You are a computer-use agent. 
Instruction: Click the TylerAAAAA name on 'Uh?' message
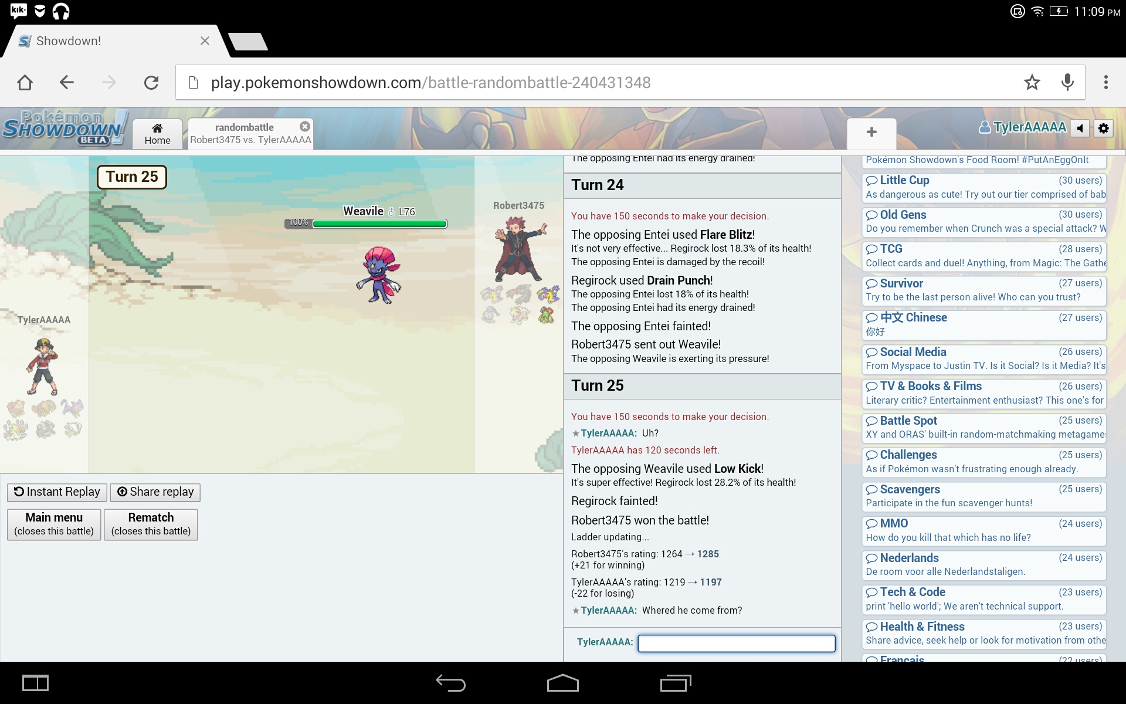(608, 434)
